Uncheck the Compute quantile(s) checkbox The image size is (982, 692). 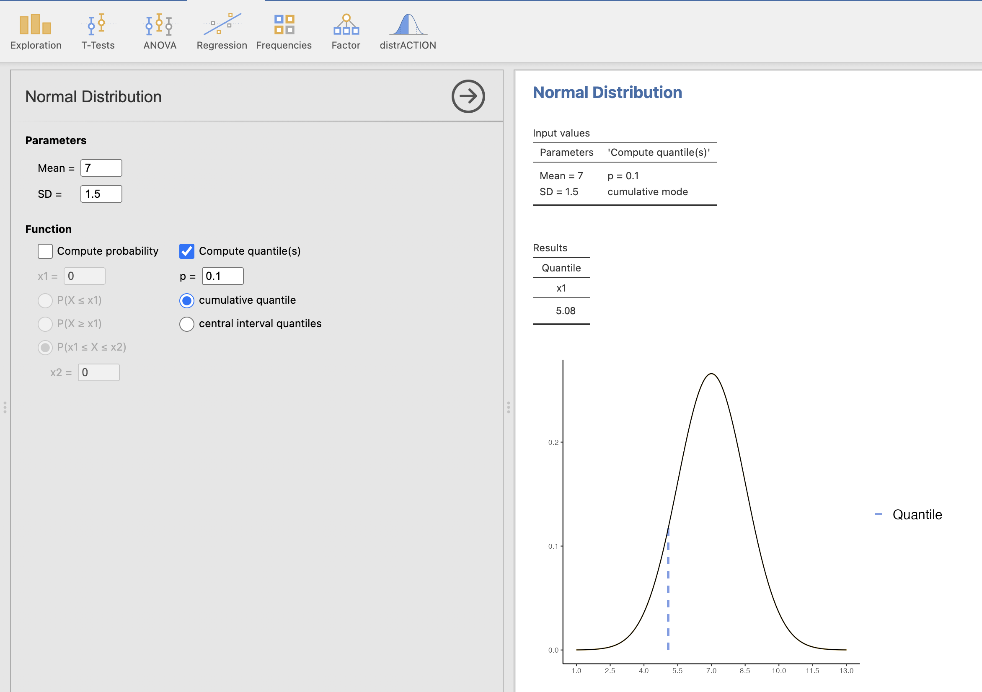point(187,251)
